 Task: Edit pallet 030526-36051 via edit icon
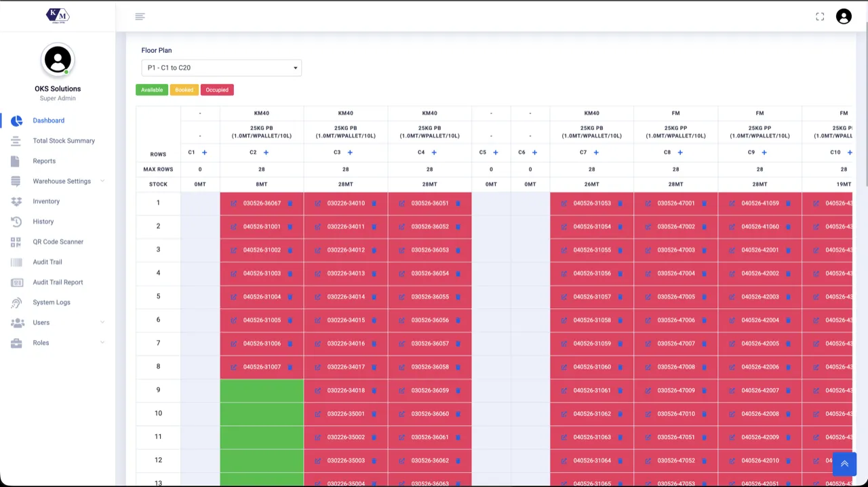[402, 203]
